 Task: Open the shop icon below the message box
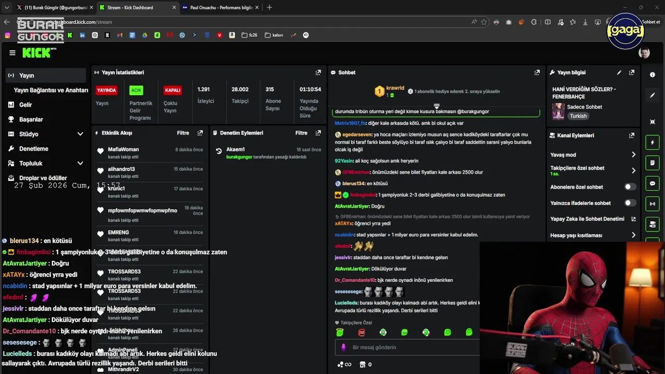(363, 365)
